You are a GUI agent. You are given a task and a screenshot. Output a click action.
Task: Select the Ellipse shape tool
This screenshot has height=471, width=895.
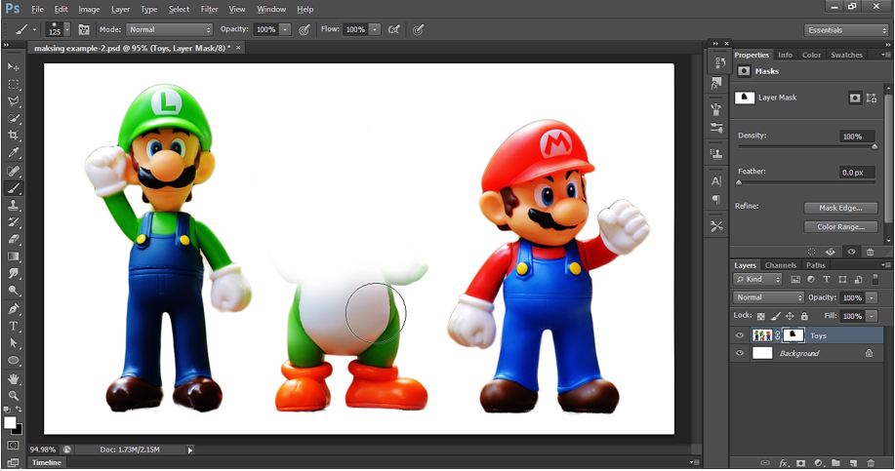[x=13, y=361]
